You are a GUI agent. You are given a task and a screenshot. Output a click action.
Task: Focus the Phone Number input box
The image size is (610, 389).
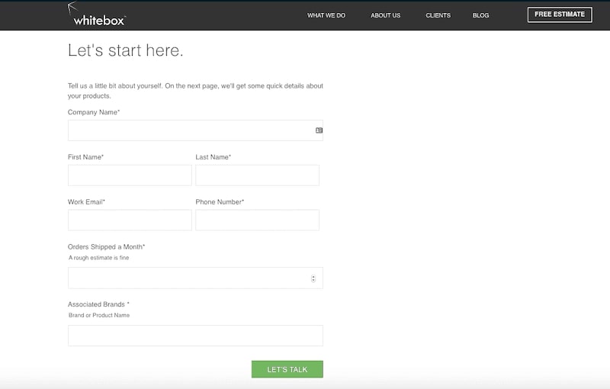point(257,220)
